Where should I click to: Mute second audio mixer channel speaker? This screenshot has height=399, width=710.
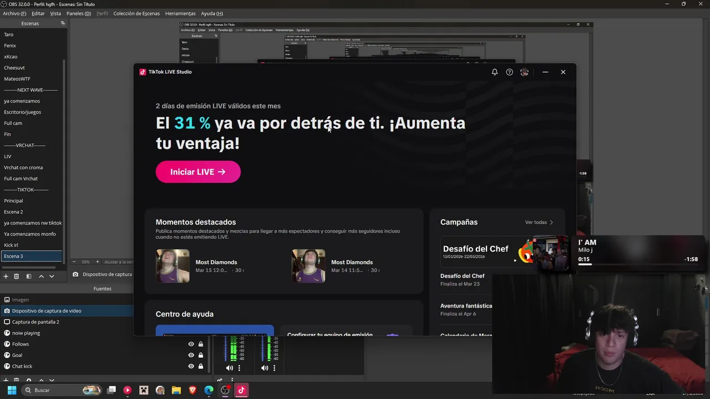[265, 368]
